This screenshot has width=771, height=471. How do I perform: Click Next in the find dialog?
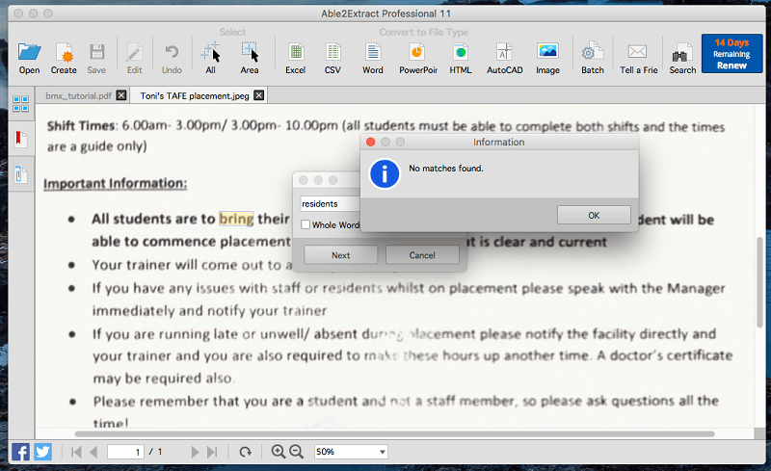pos(341,254)
